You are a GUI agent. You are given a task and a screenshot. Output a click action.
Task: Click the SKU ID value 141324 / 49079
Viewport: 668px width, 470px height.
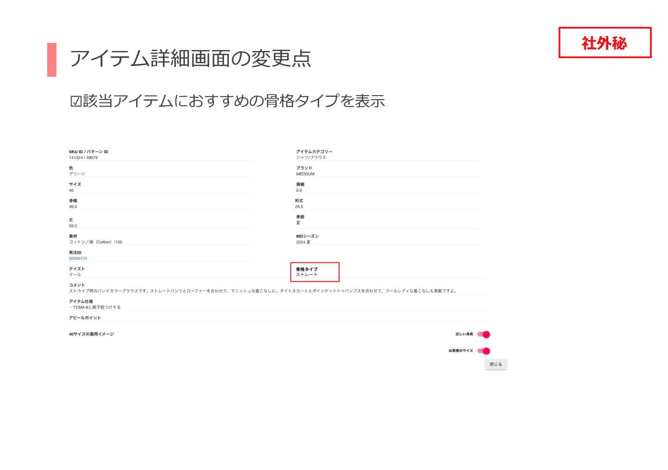pos(83,158)
